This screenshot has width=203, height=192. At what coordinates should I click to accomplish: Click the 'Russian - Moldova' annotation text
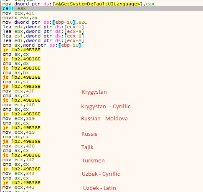point(104,119)
